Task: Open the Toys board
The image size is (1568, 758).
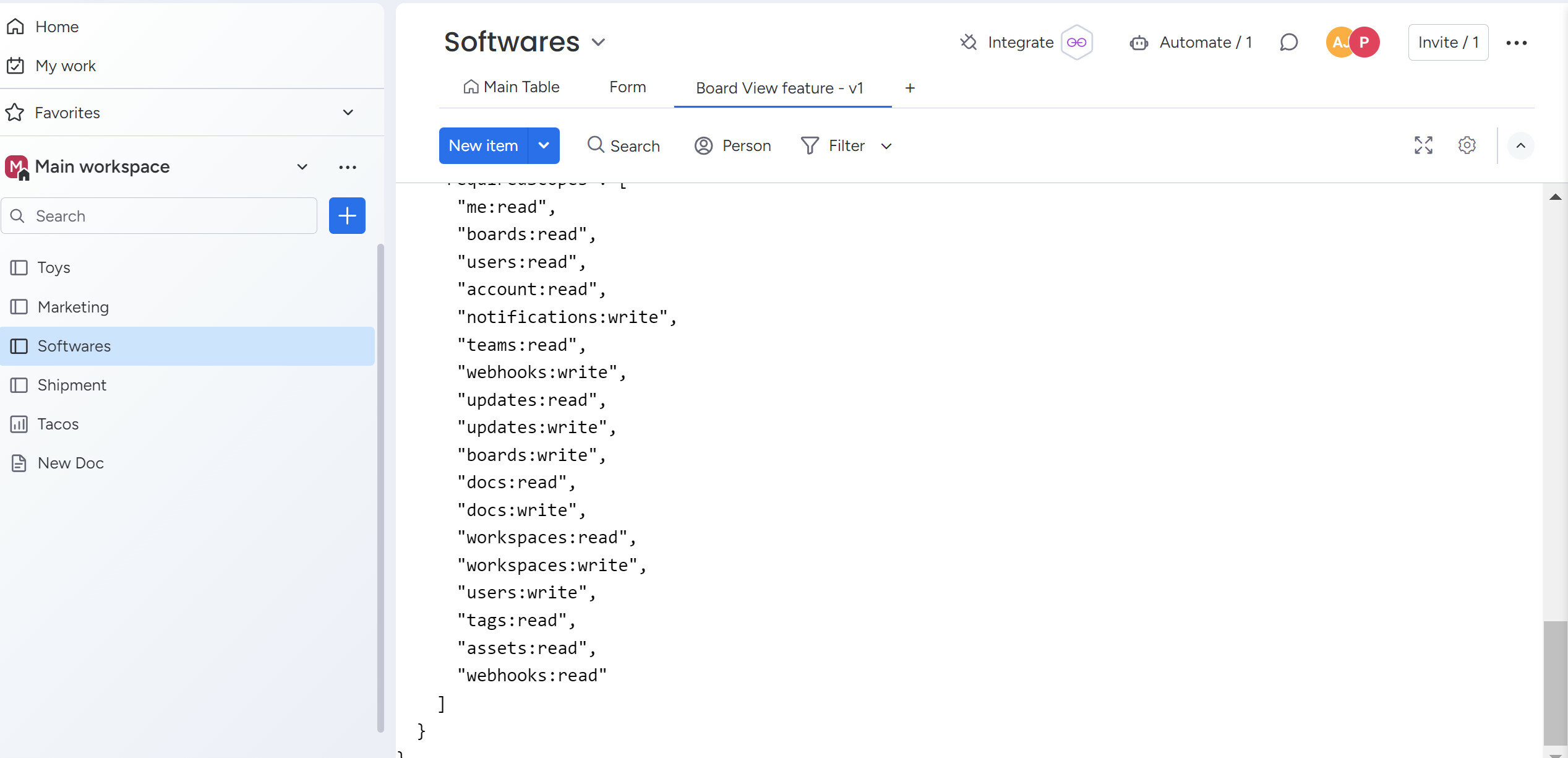Action: 187,267
